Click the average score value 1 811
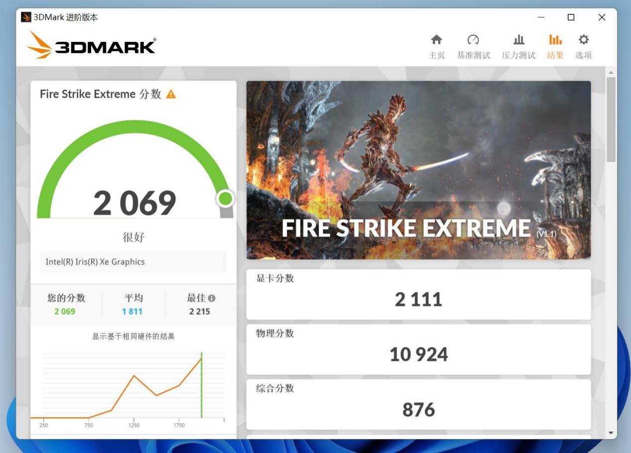The width and height of the screenshot is (631, 453). point(132,311)
